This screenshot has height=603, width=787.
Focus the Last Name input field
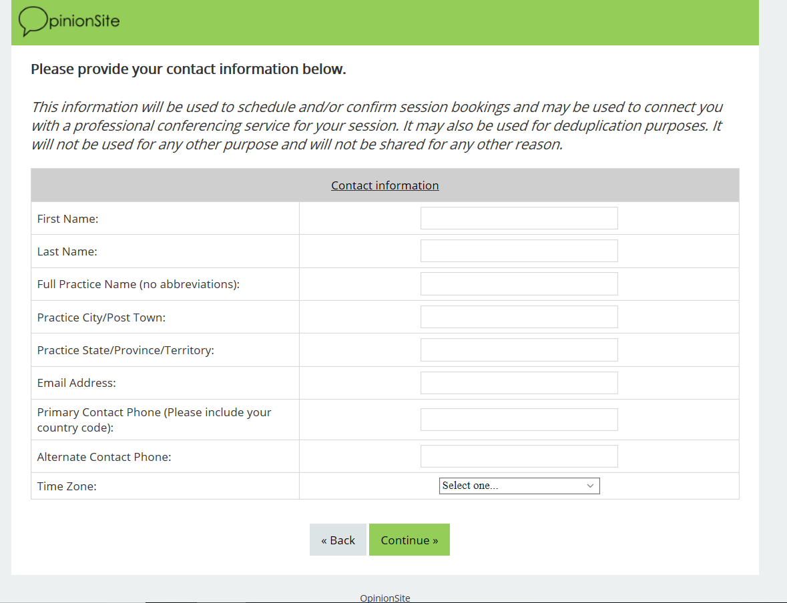click(x=519, y=251)
